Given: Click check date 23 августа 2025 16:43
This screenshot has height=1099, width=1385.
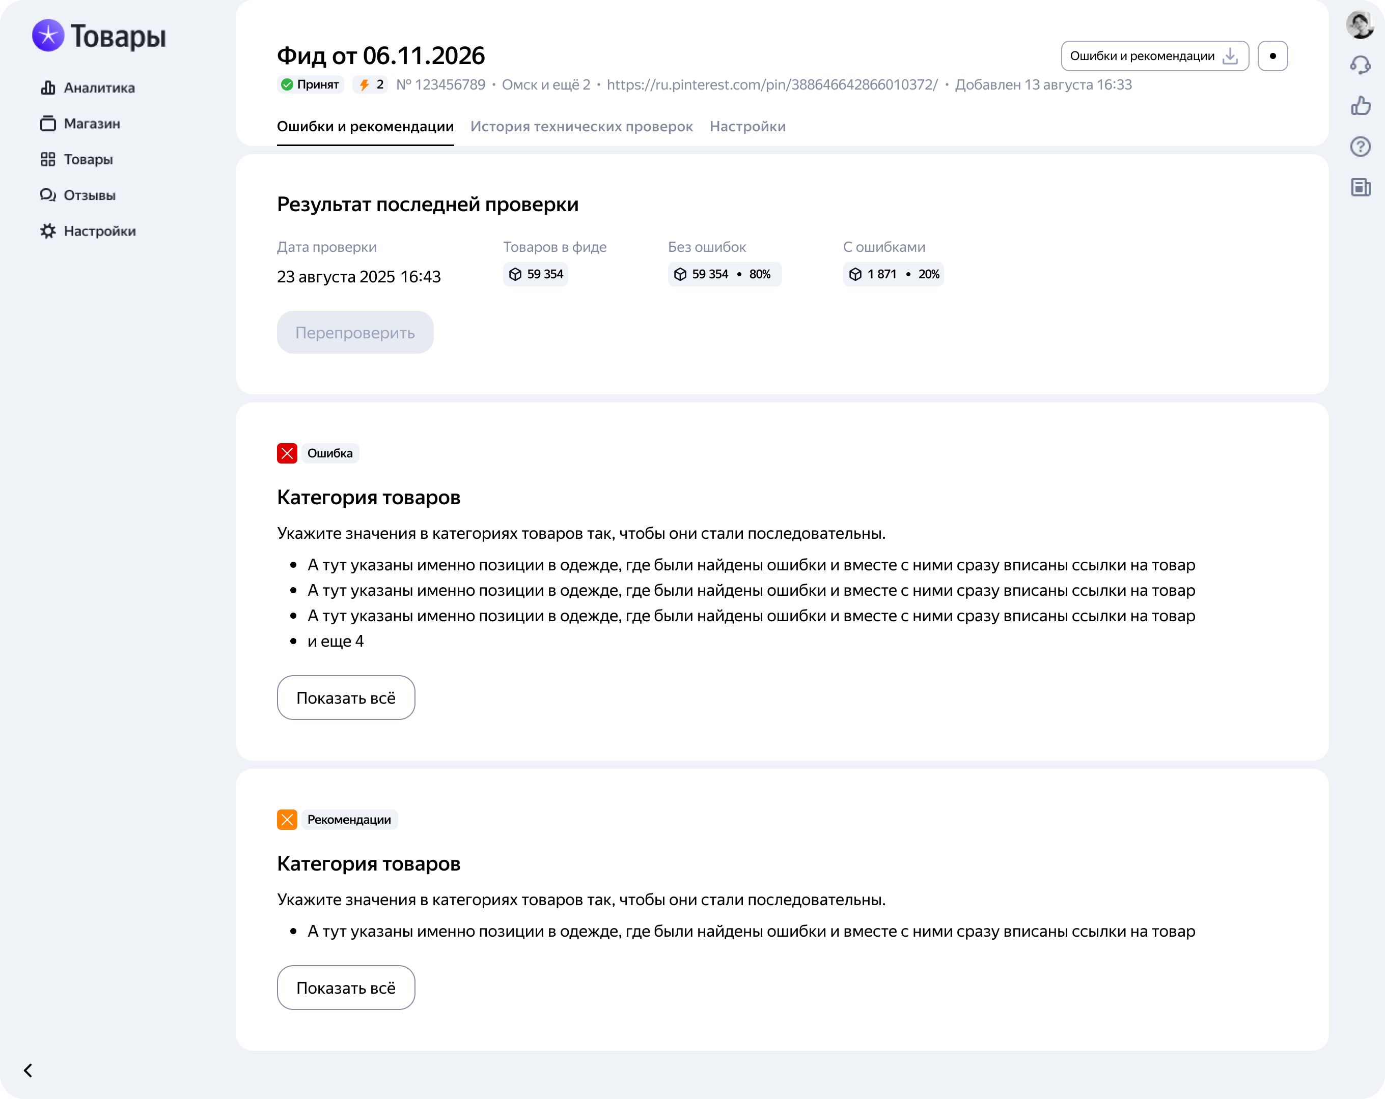Looking at the screenshot, I should (358, 277).
